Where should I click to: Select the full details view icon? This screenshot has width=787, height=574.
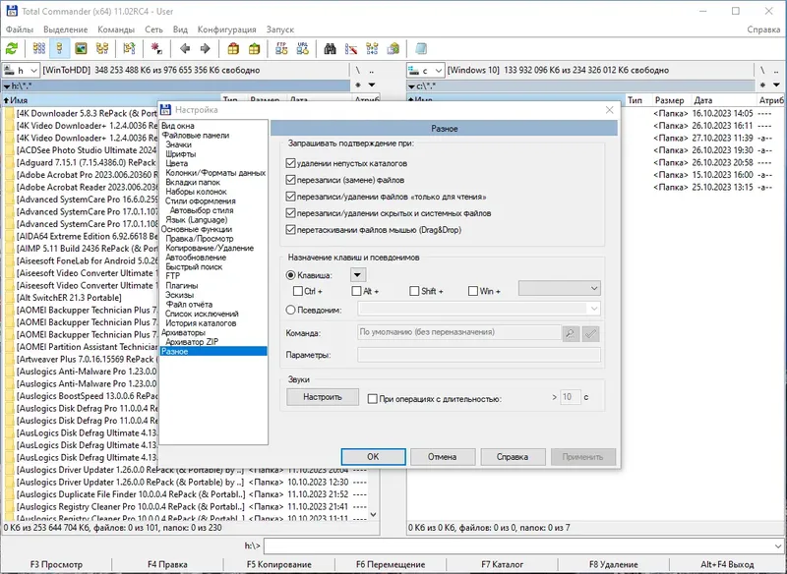click(60, 48)
